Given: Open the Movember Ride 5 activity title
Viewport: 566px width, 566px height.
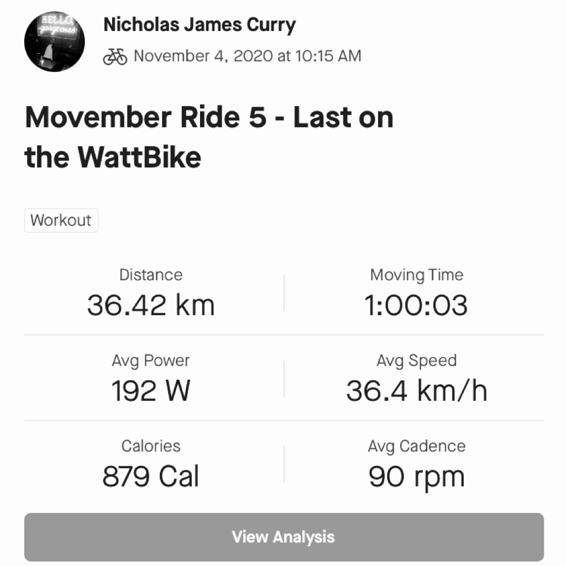Looking at the screenshot, I should coord(209,137).
